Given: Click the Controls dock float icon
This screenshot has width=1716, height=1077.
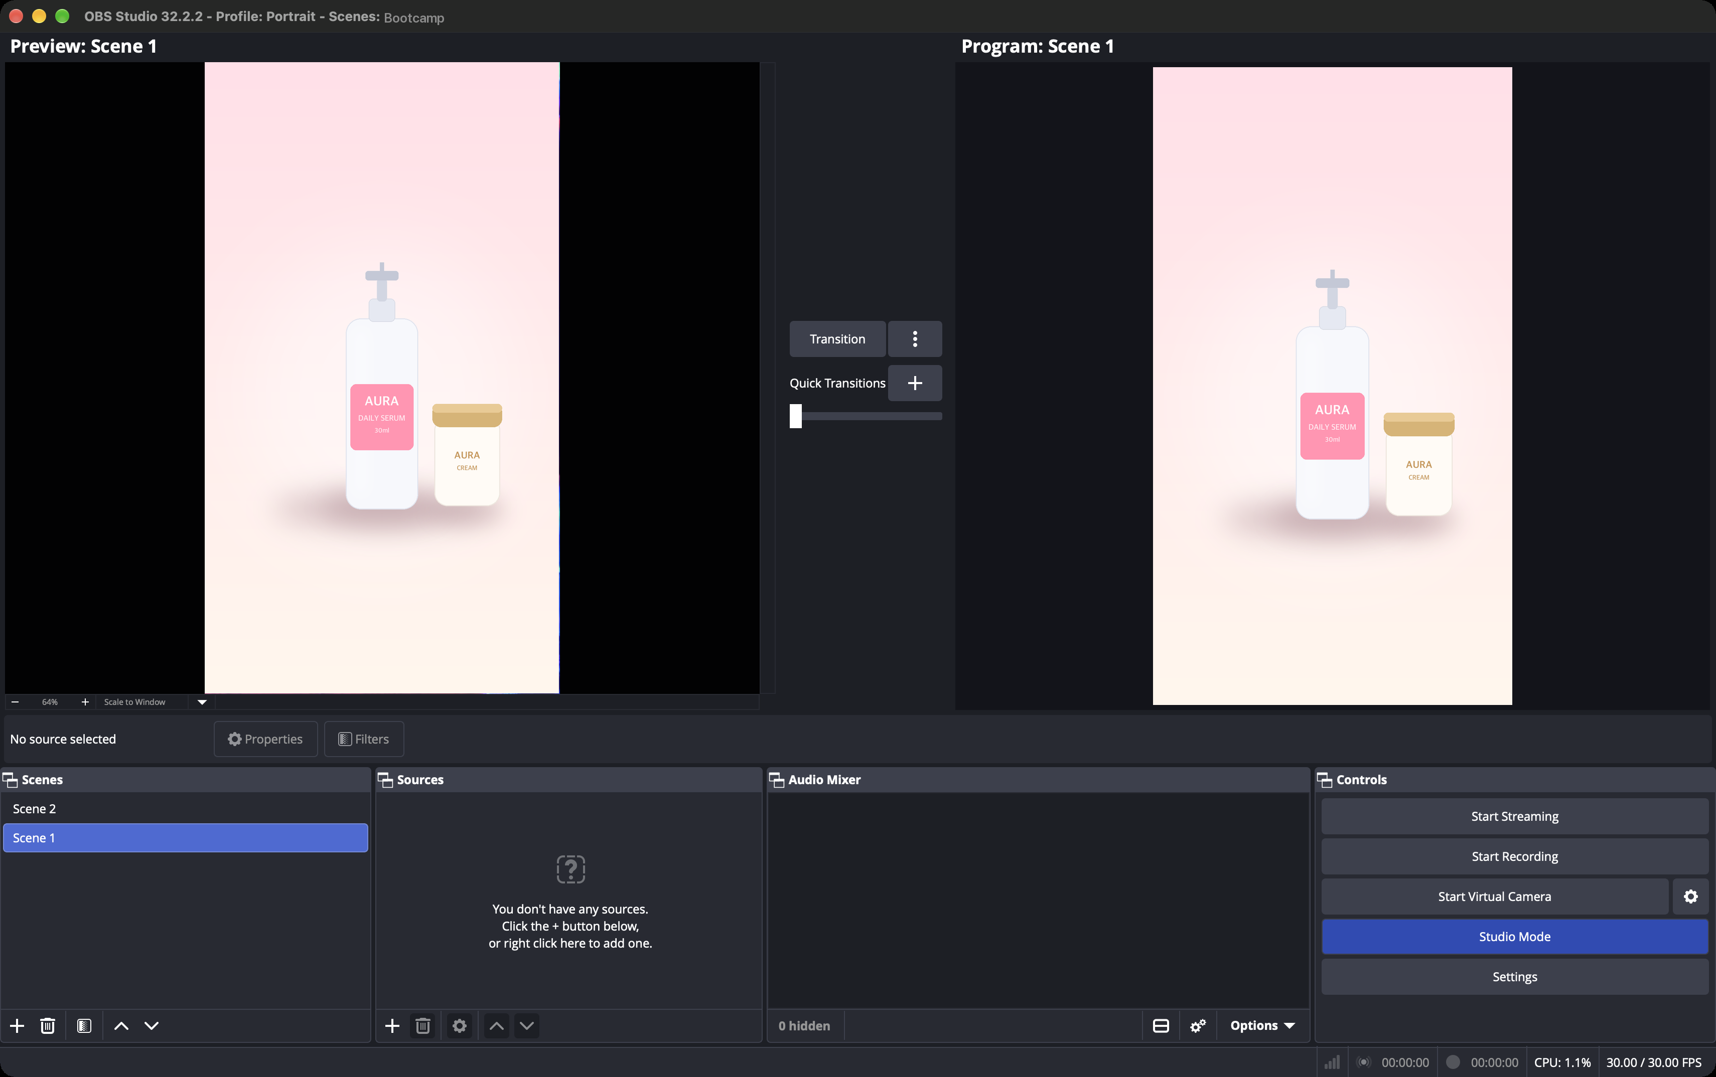Looking at the screenshot, I should [1325, 780].
